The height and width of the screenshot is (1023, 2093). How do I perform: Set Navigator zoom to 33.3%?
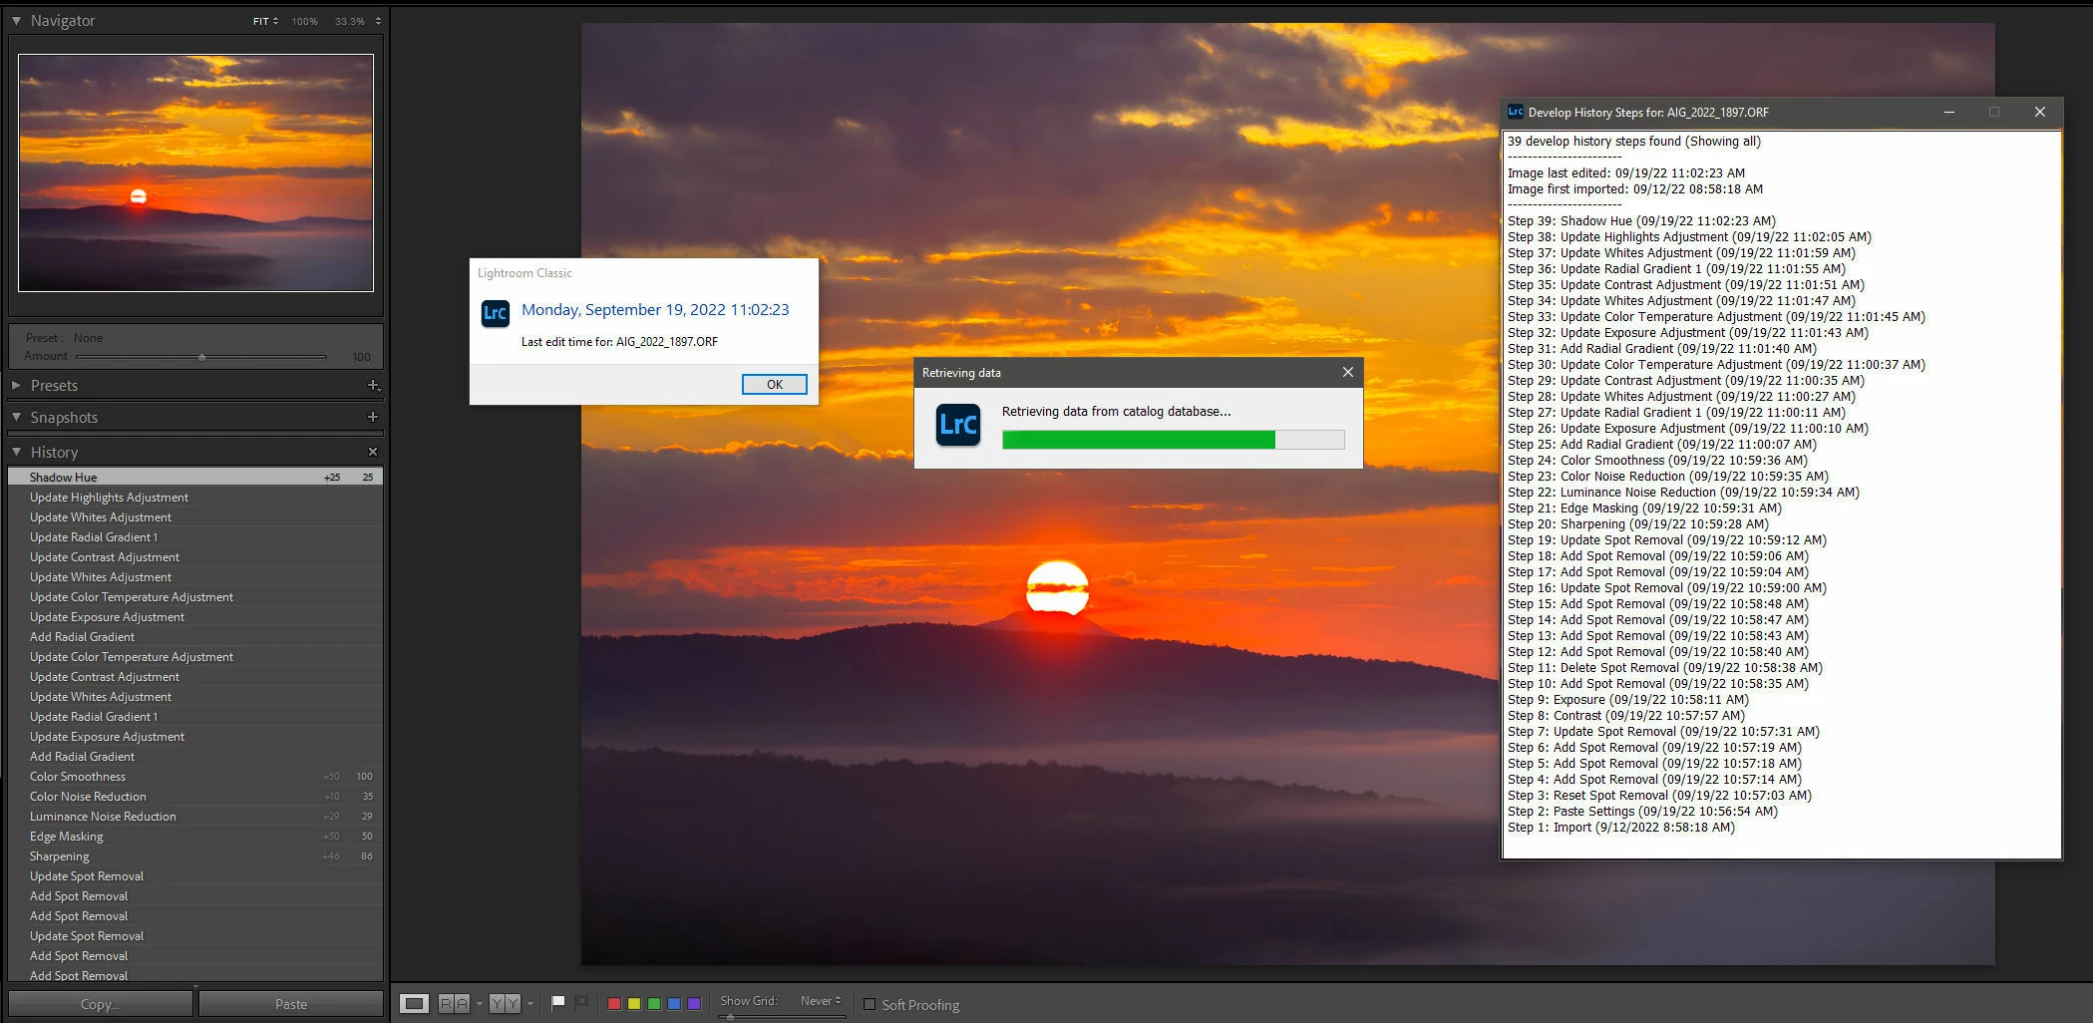click(349, 21)
